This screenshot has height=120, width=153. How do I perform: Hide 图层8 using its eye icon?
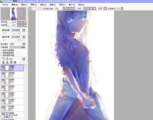(x=3, y=73)
